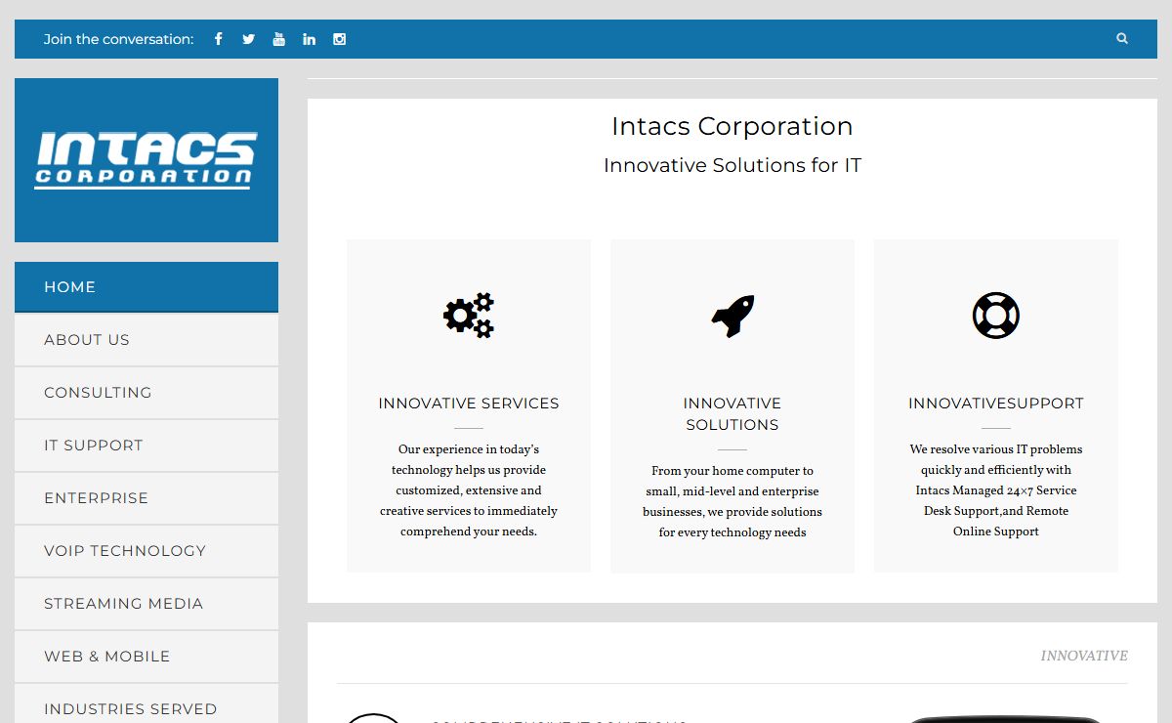The image size is (1172, 723).
Task: Click the gears icon for Innovative Services
Action: (x=469, y=316)
